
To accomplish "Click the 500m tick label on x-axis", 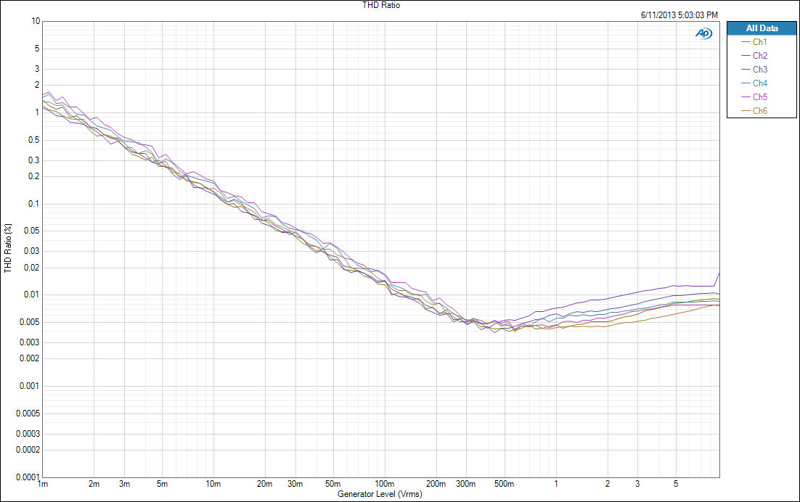I will (x=504, y=484).
